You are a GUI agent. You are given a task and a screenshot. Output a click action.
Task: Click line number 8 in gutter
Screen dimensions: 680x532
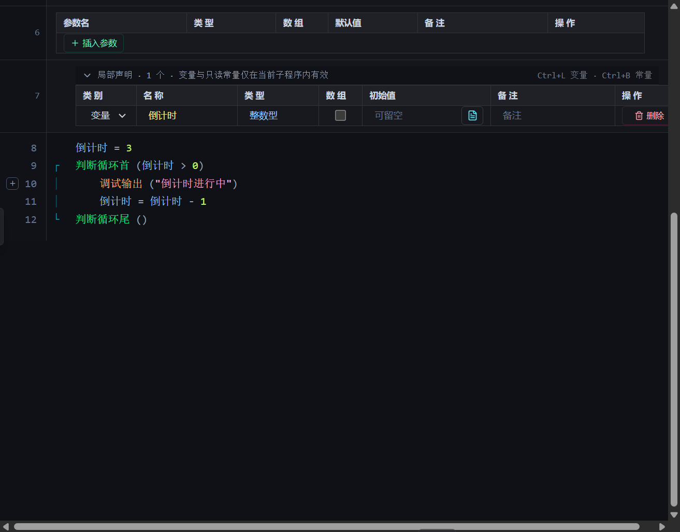point(34,148)
